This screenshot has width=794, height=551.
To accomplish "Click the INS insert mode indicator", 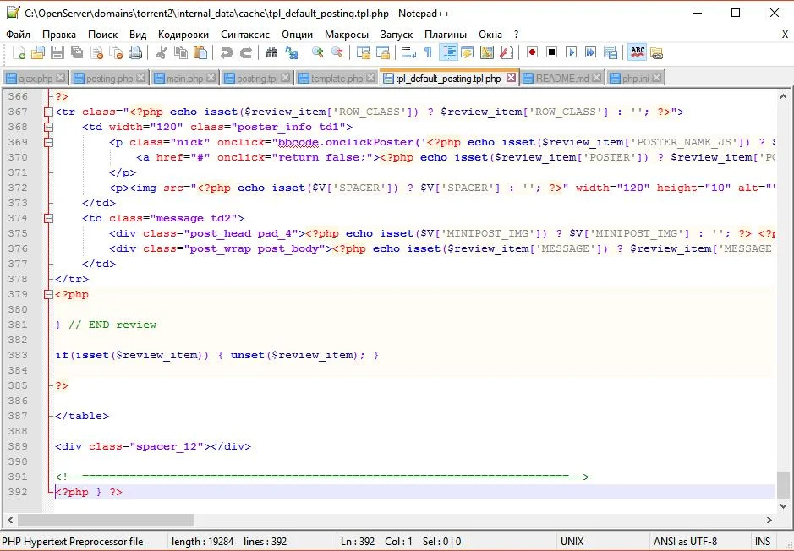I will [763, 542].
